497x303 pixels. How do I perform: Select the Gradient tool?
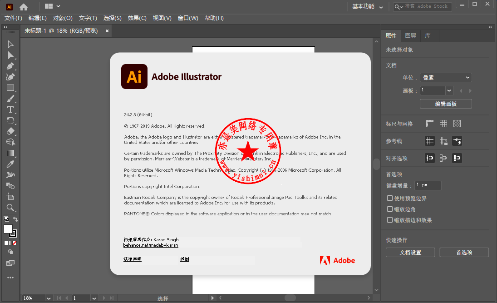click(10, 153)
